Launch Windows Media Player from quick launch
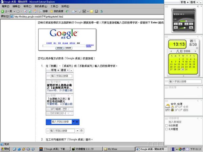 tap(28, 149)
